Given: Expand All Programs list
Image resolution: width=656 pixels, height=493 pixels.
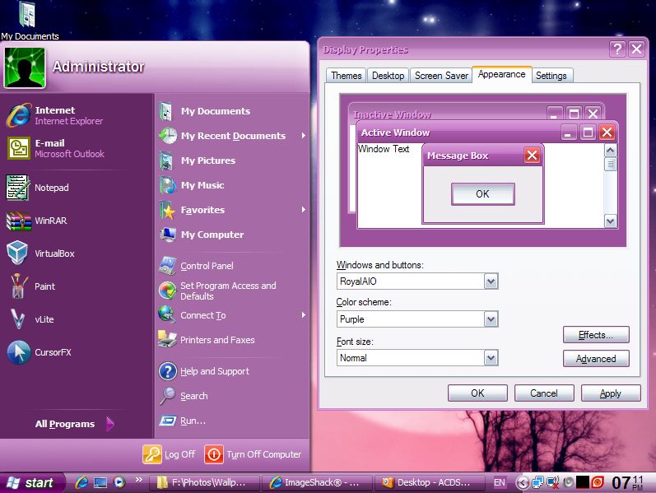Looking at the screenshot, I should click(74, 424).
